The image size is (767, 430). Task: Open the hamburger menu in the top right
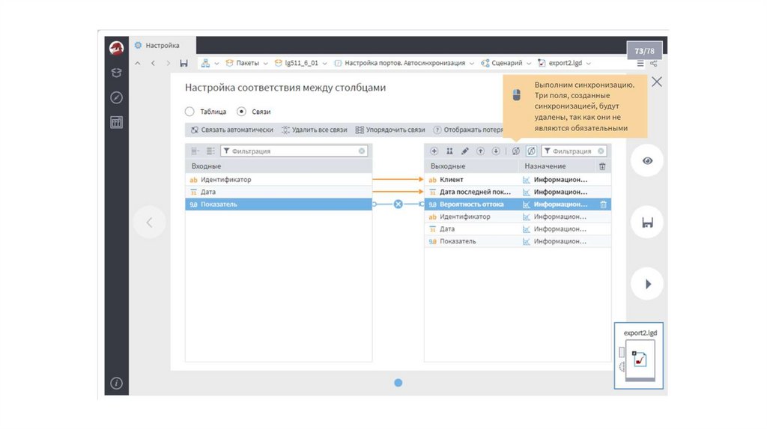[640, 64]
